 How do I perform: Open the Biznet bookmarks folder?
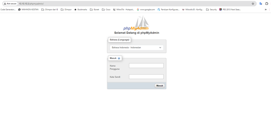tap(94, 9)
